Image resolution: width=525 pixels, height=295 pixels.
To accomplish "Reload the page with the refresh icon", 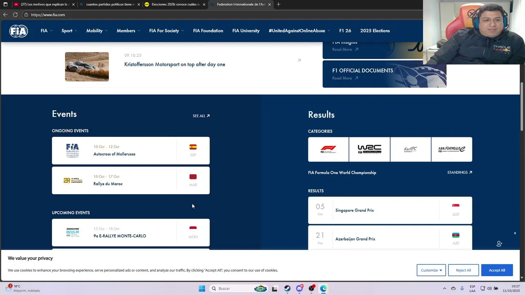I will tap(15, 14).
